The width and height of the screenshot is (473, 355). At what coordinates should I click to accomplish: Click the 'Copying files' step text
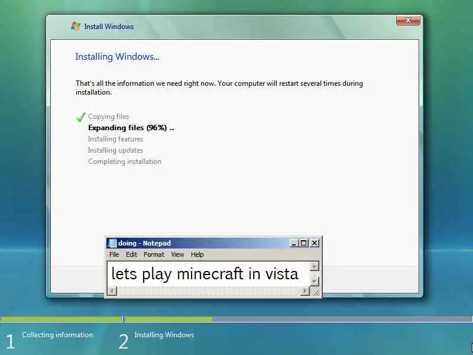[109, 117]
